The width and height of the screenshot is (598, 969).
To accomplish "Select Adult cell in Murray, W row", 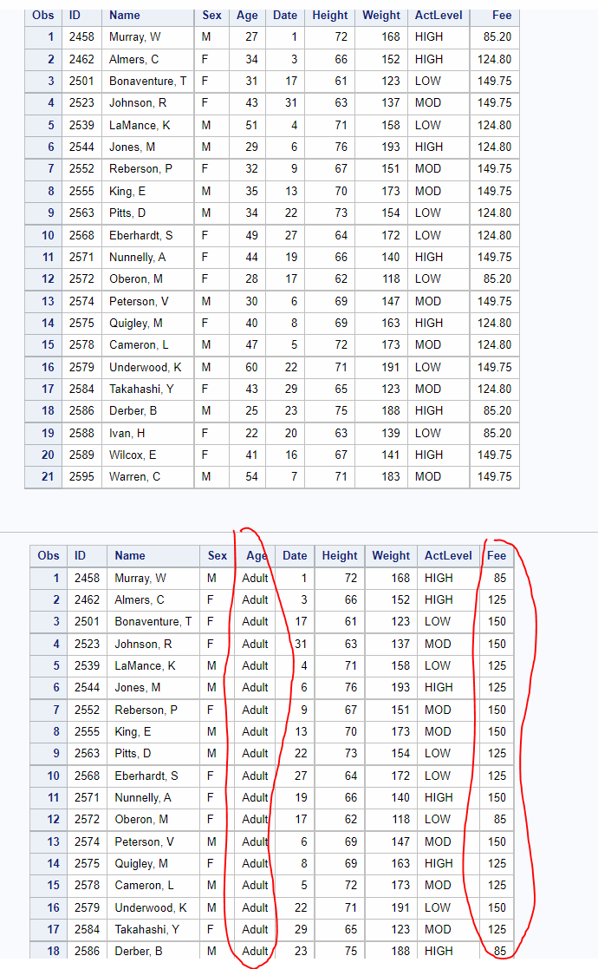I will (255, 579).
